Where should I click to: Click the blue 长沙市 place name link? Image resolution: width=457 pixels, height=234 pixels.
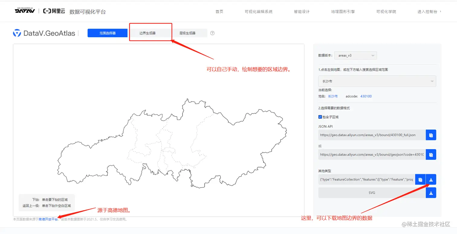click(333, 96)
